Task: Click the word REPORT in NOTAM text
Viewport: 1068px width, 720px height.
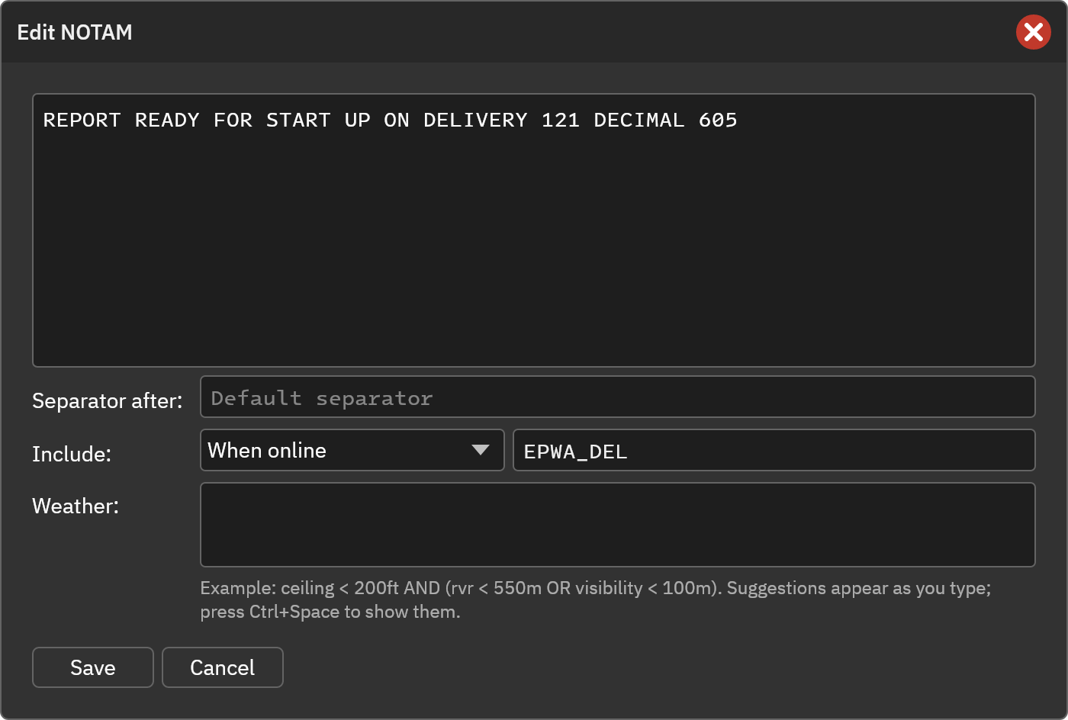Action: [x=82, y=121]
